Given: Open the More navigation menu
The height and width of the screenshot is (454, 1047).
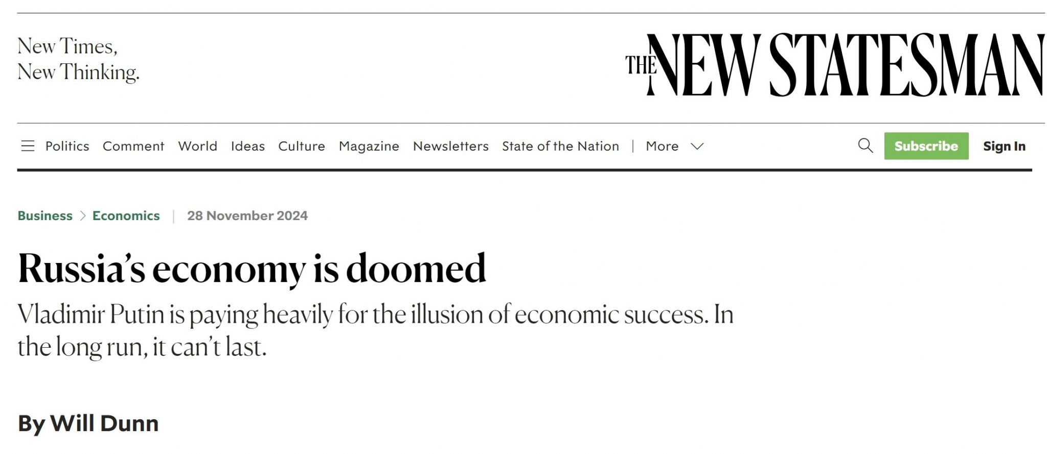Looking at the screenshot, I should [x=662, y=146].
